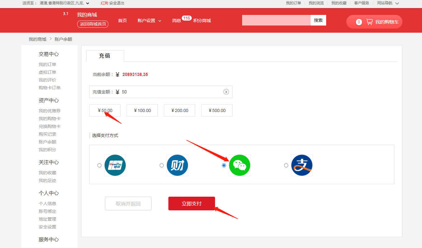Image resolution: width=422 pixels, height=248 pixels.
Task: Select the Tenpay radio button
Action: tap(162, 165)
